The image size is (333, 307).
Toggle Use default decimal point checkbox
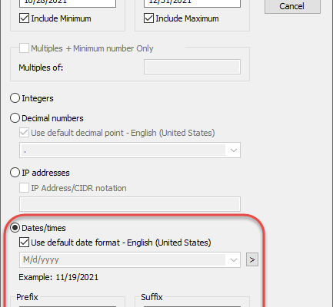pyautogui.click(x=24, y=133)
